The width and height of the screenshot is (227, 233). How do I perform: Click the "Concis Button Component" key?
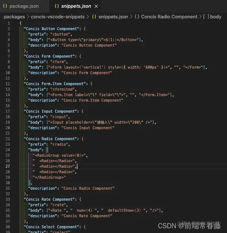51,29
